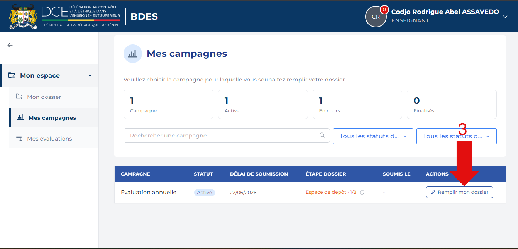Click the DÉLAI DE SOUMISSION column header
The height and width of the screenshot is (249, 518).
259,174
